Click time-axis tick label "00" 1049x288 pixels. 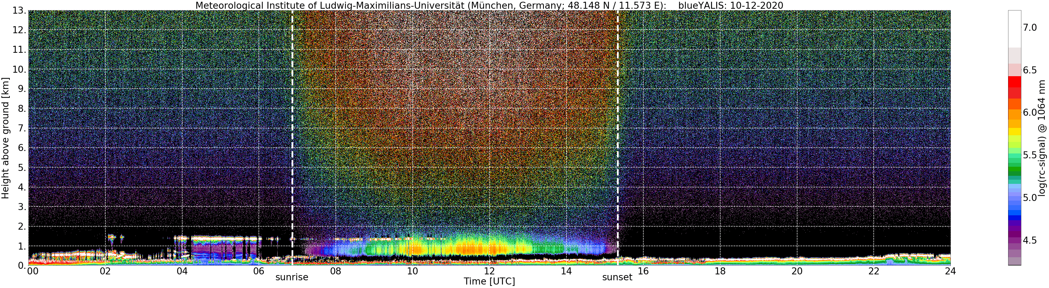tap(33, 271)
